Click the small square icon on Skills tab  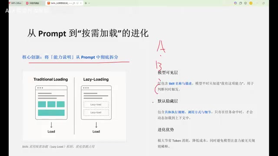click(x=77, y=3)
